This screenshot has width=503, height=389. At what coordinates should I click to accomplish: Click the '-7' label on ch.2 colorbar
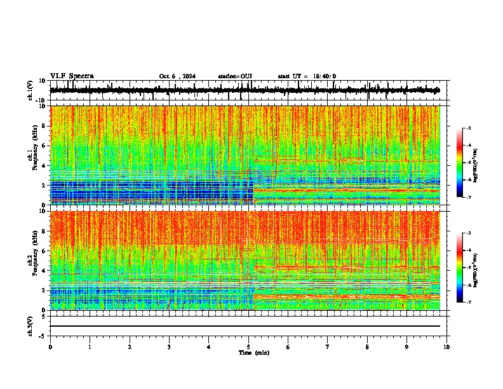tap(469, 302)
